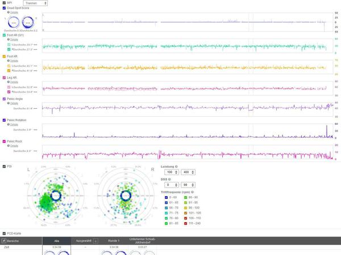Select the Alle tab in PCD table
The width and height of the screenshot is (341, 255).
coord(56,241)
